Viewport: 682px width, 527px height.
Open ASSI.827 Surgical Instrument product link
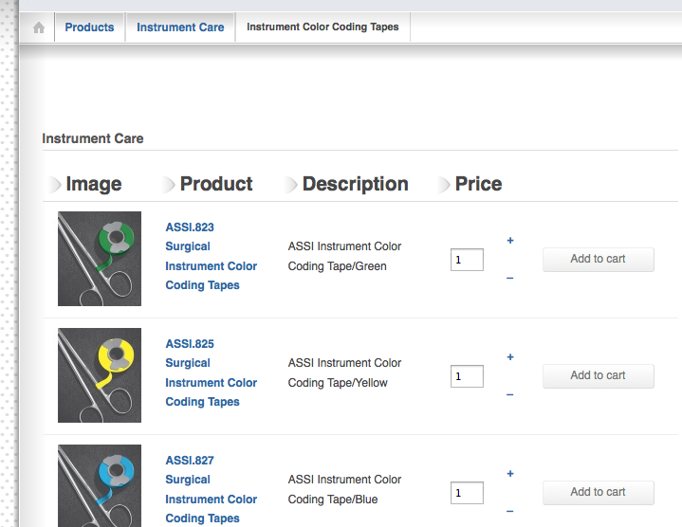point(211,489)
